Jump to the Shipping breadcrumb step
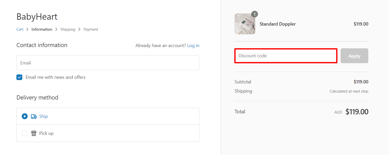Viewport: 389px width, 155px height. pyautogui.click(x=68, y=29)
